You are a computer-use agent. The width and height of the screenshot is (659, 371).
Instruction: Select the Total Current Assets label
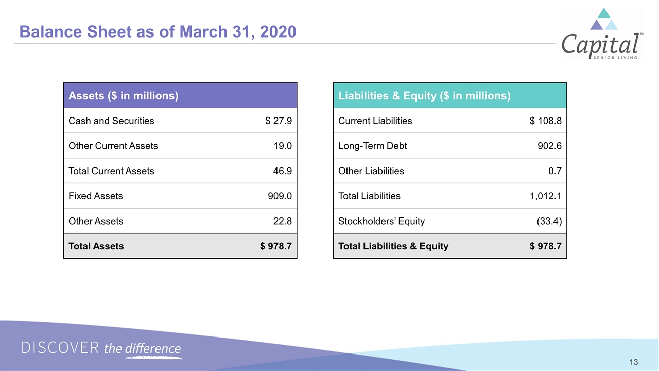coord(111,171)
